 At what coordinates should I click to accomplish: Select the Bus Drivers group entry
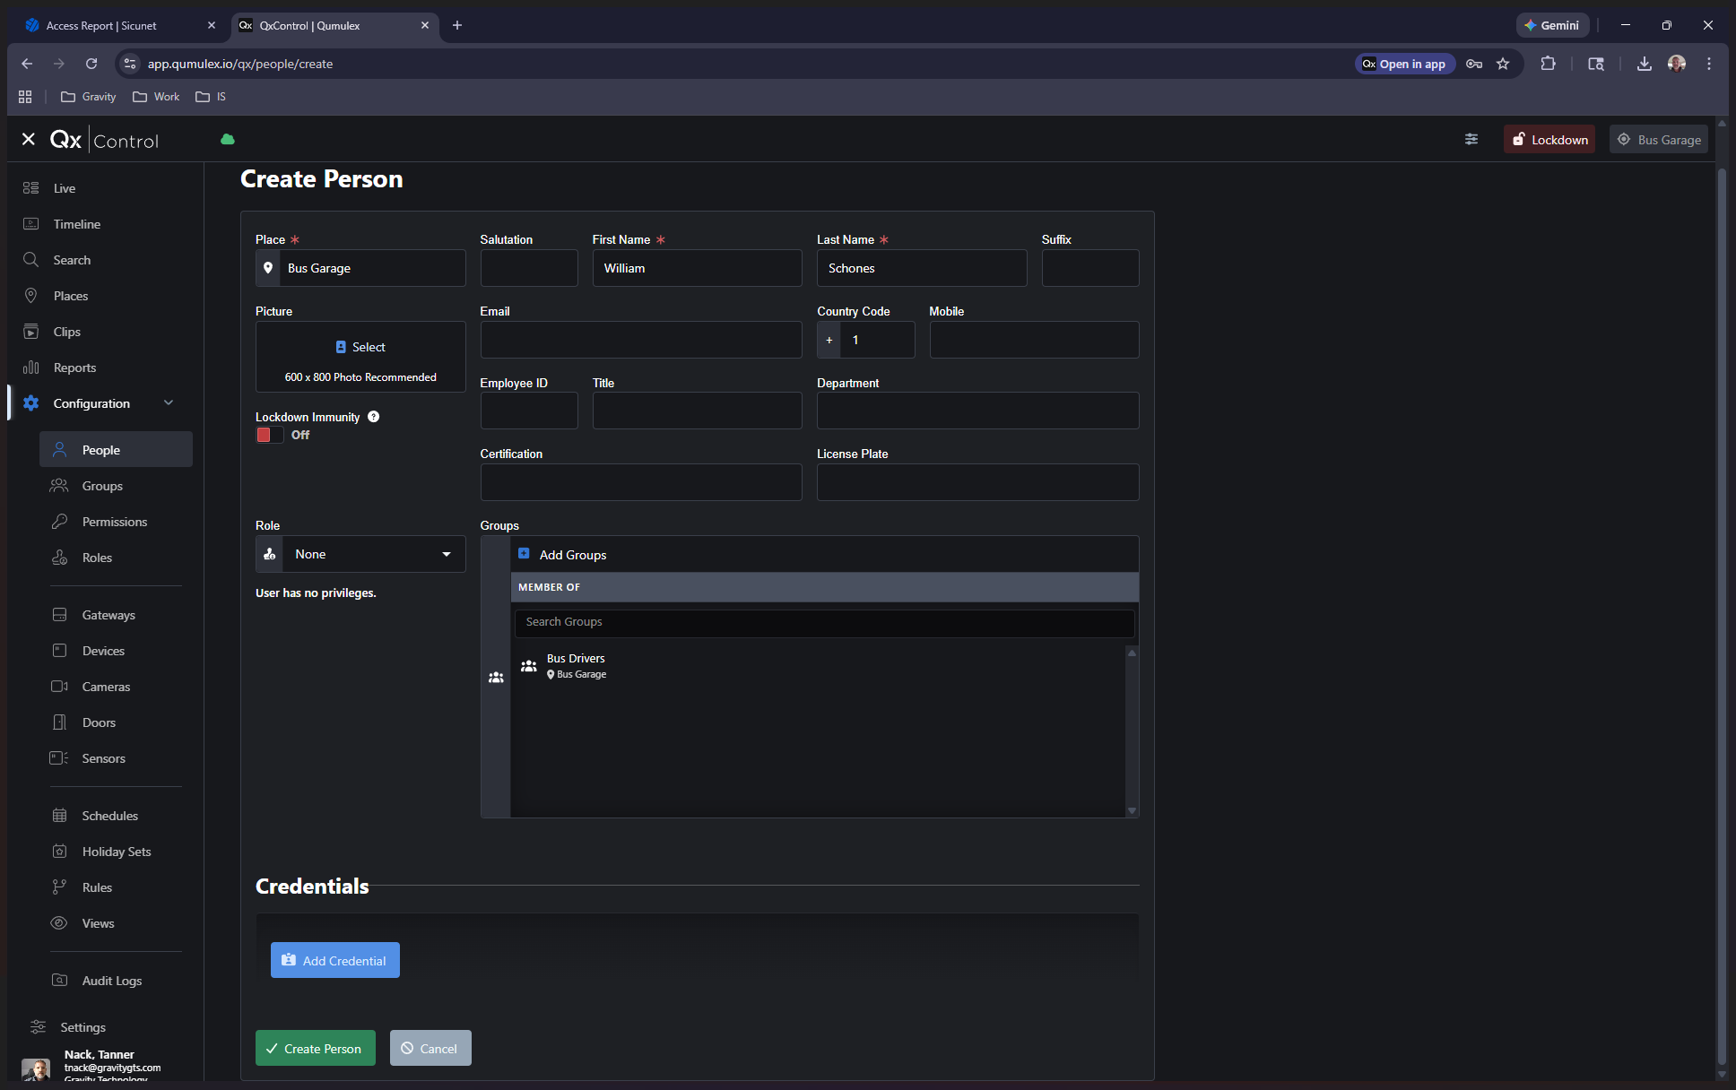coord(576,665)
